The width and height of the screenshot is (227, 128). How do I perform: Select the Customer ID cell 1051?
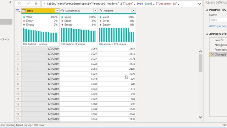click(79, 69)
